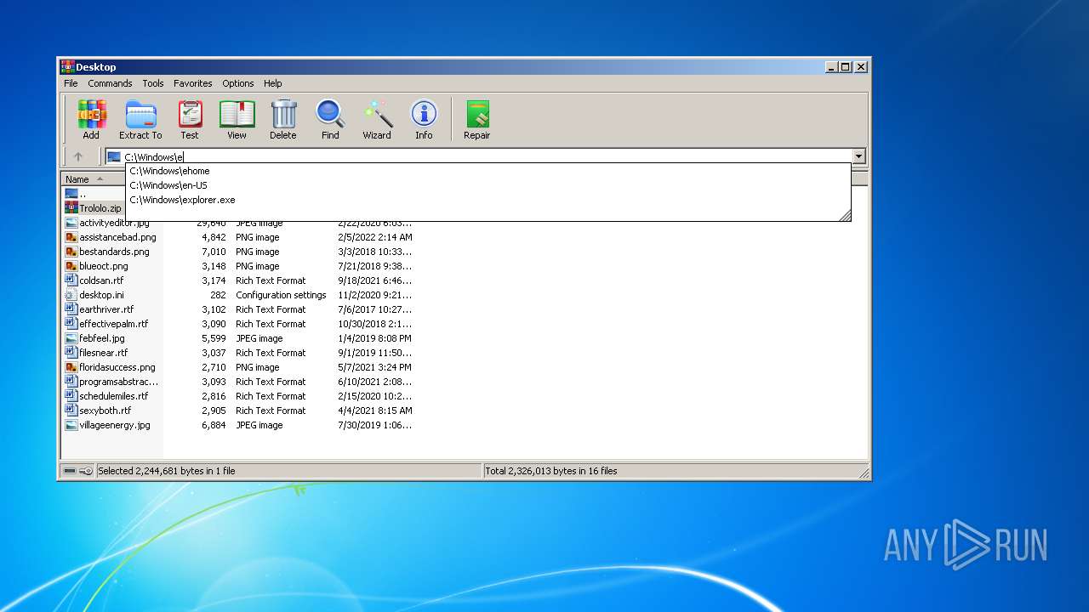
Task: Click the "Total 2,326,013 bytes" status text
Action: click(x=551, y=471)
